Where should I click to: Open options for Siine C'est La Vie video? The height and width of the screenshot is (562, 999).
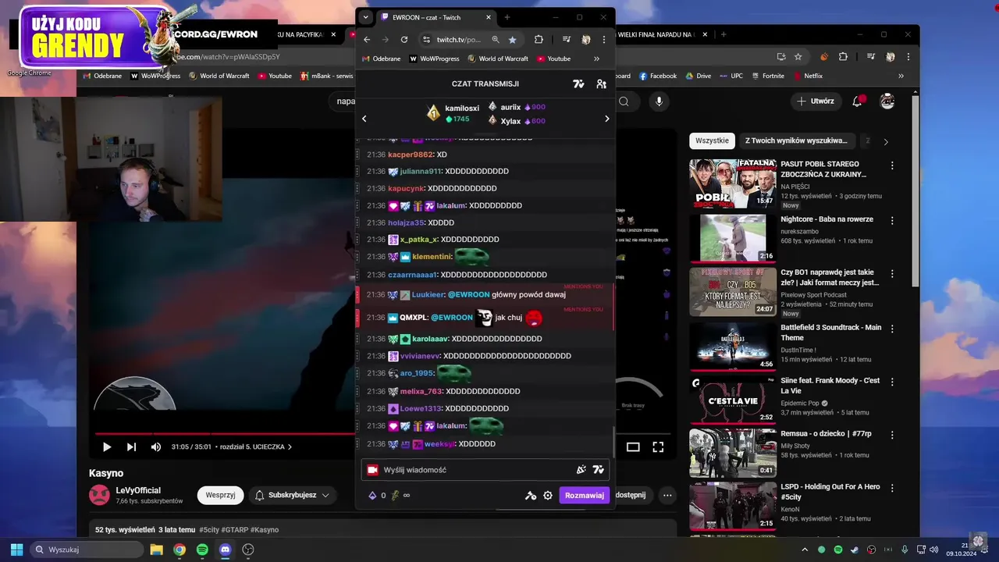pyautogui.click(x=892, y=382)
